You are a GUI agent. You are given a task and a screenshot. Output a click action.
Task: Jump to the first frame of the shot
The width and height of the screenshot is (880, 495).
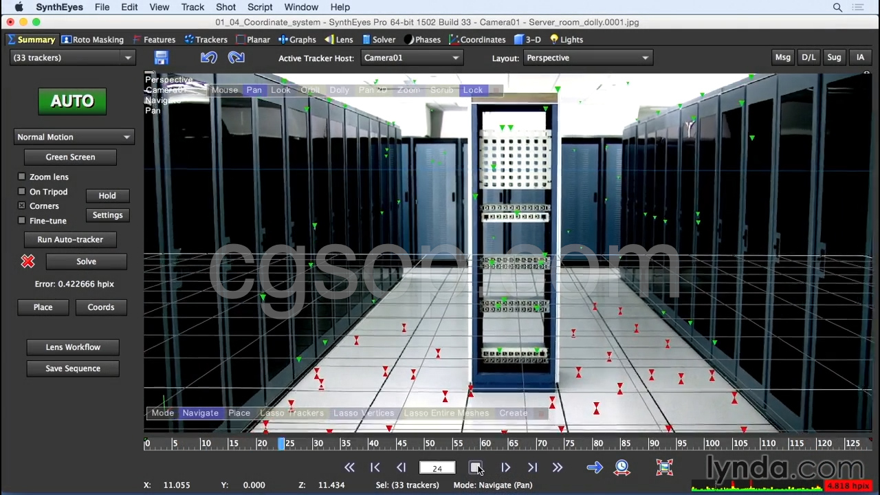pos(349,467)
